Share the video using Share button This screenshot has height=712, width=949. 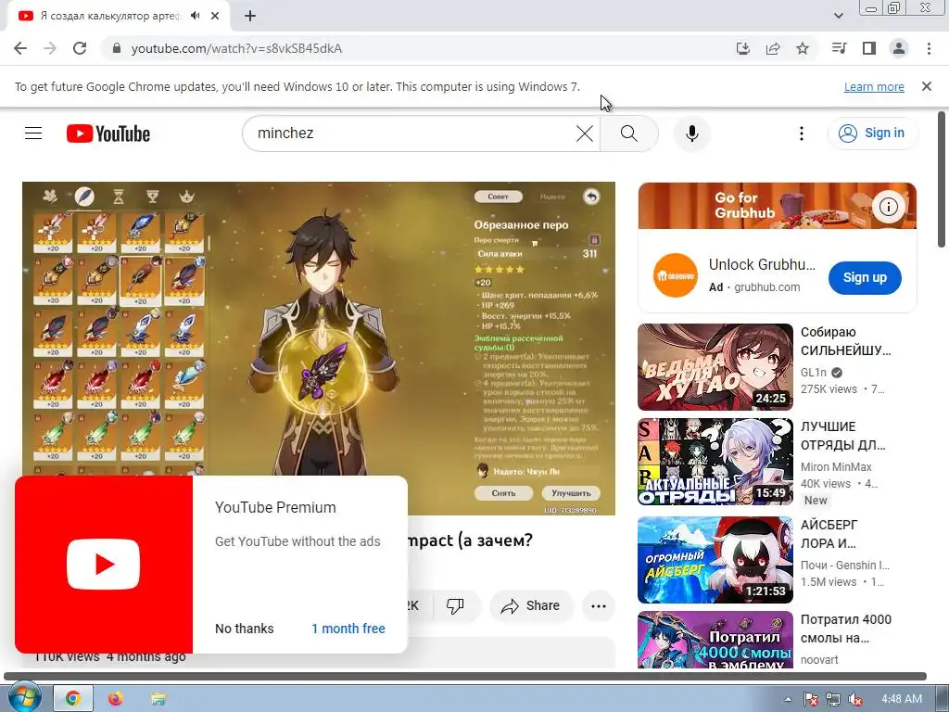[531, 605]
